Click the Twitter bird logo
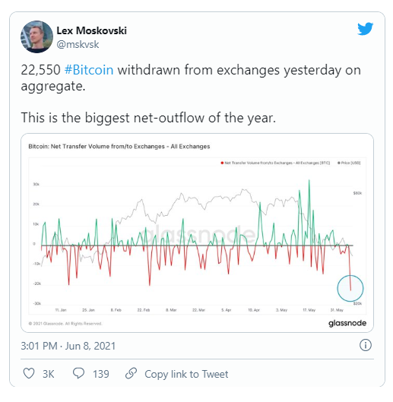The width and height of the screenshot is (393, 402). click(365, 28)
